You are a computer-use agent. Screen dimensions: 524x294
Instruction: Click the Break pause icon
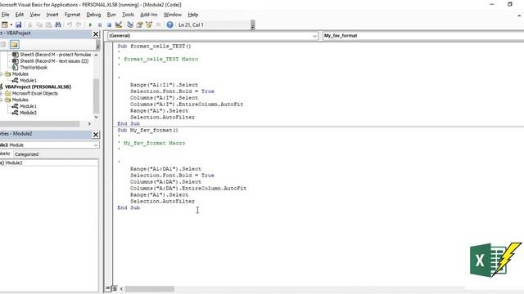[100, 24]
